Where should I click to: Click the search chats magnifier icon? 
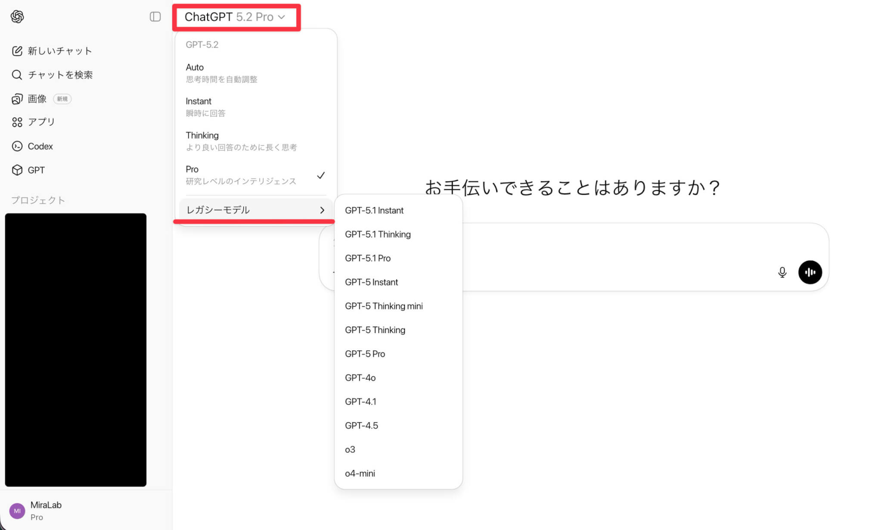pyautogui.click(x=17, y=75)
